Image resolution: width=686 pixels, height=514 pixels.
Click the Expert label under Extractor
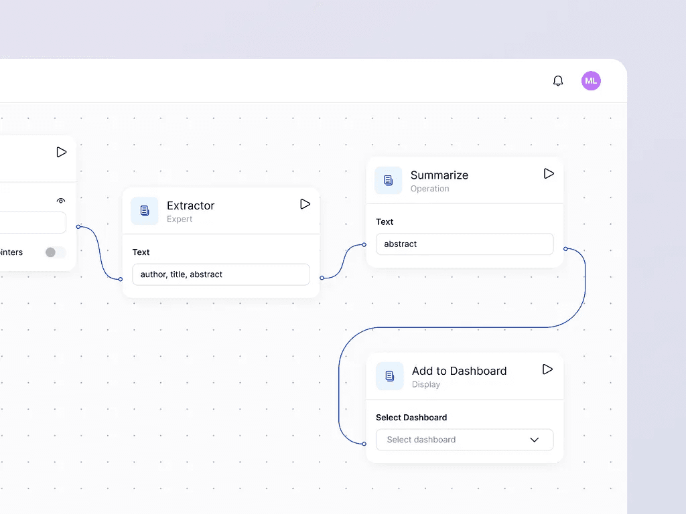point(180,219)
